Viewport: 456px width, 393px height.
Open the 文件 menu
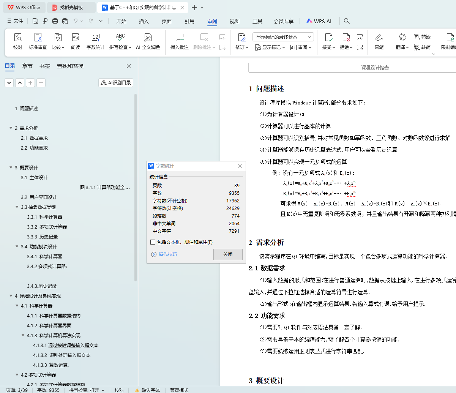(16, 21)
